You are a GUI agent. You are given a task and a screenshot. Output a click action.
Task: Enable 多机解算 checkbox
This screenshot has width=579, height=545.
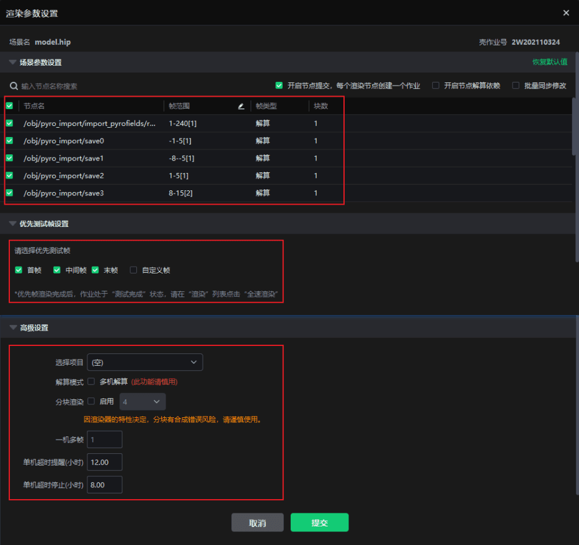pyautogui.click(x=91, y=382)
